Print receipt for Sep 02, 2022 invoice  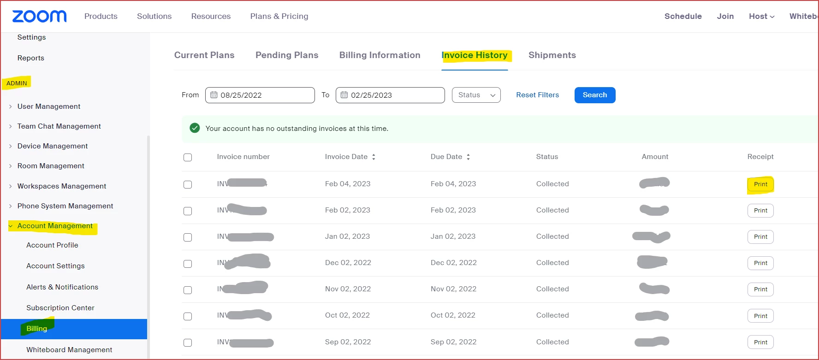[x=760, y=342]
